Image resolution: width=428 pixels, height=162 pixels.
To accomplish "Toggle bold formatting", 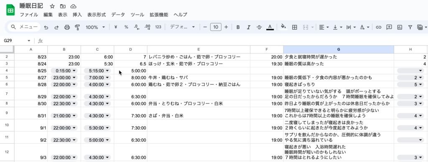I will tap(238, 27).
